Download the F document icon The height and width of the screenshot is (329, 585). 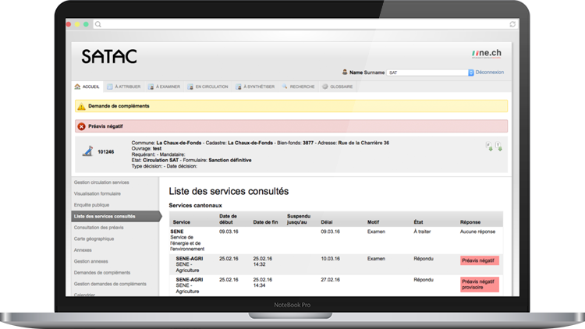coord(489,147)
